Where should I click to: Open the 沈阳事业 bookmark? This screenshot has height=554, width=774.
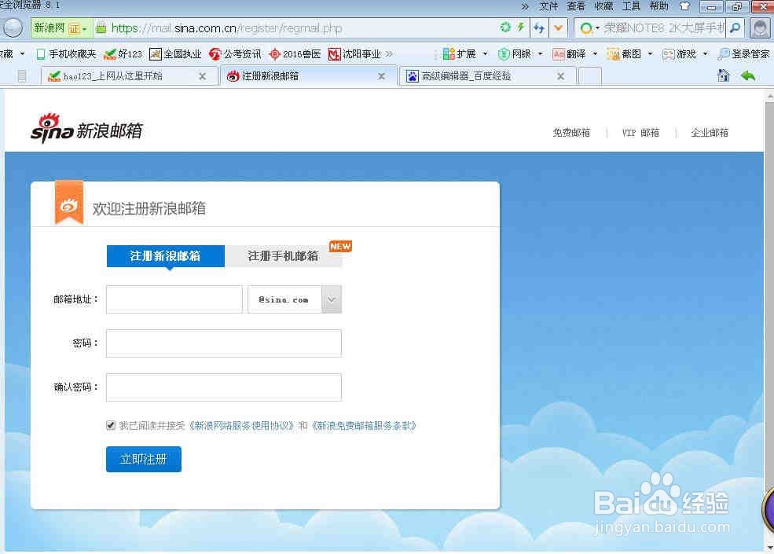pos(354,53)
